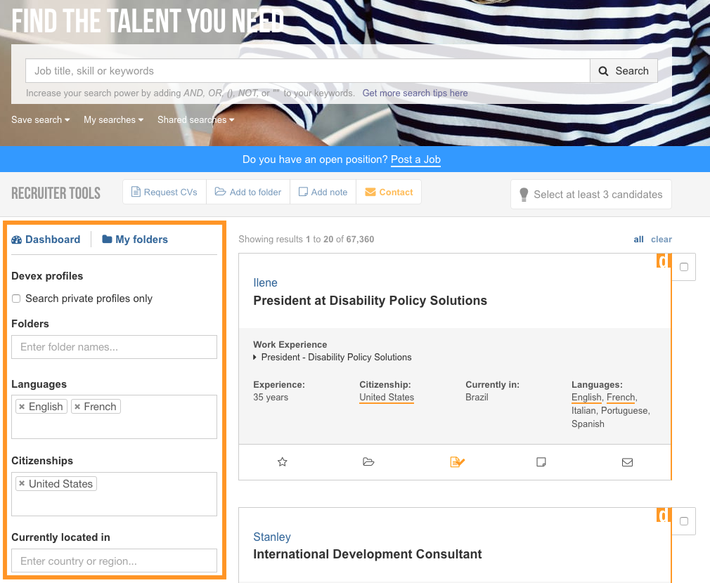Click the folder icon on Ilene's card
Screen dimensions: 710x583
point(368,461)
